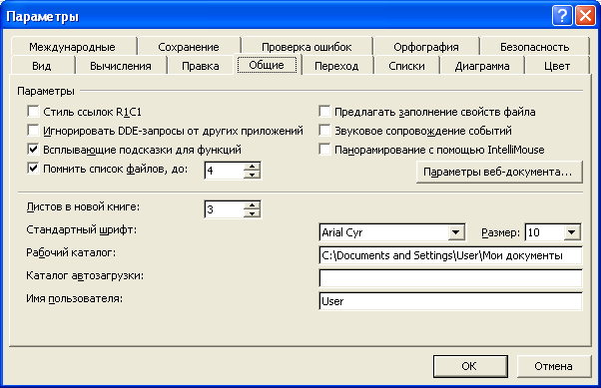
Task: Open the Arial Cyr font dropdown
Action: point(455,232)
